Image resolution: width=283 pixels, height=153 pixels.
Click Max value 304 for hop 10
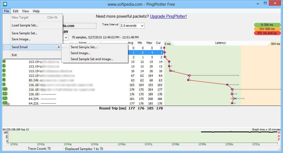point(151,90)
